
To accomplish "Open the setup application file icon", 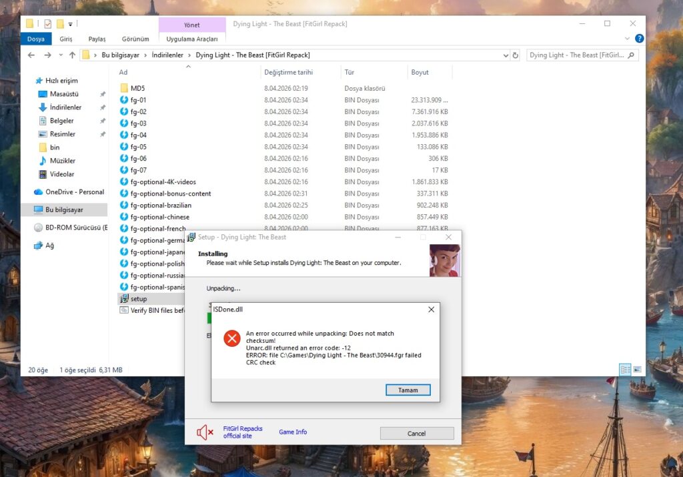I will (124, 298).
